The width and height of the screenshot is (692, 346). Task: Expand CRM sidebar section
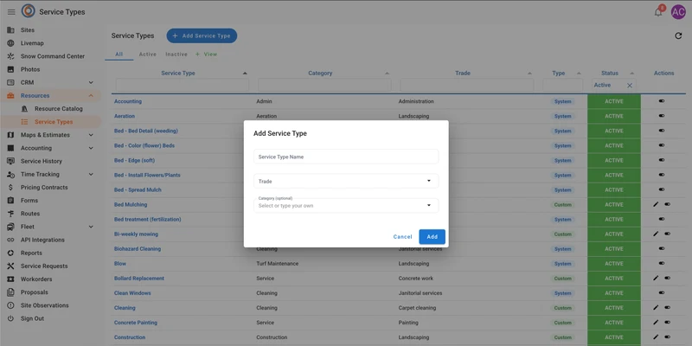91,82
